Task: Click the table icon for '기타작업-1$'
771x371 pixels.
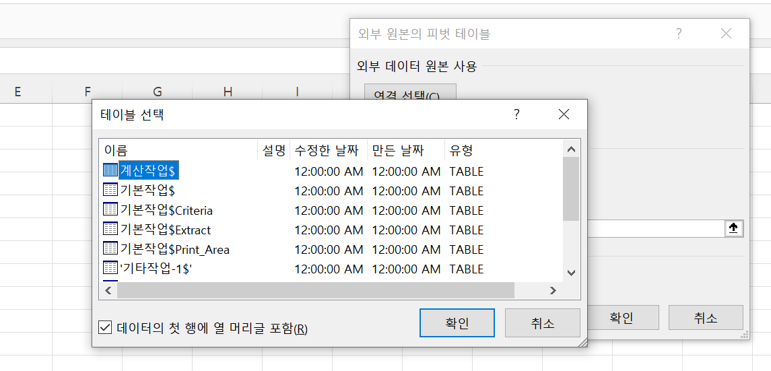Action: (x=110, y=269)
